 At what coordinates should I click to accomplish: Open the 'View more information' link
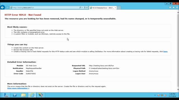tap(18, 88)
